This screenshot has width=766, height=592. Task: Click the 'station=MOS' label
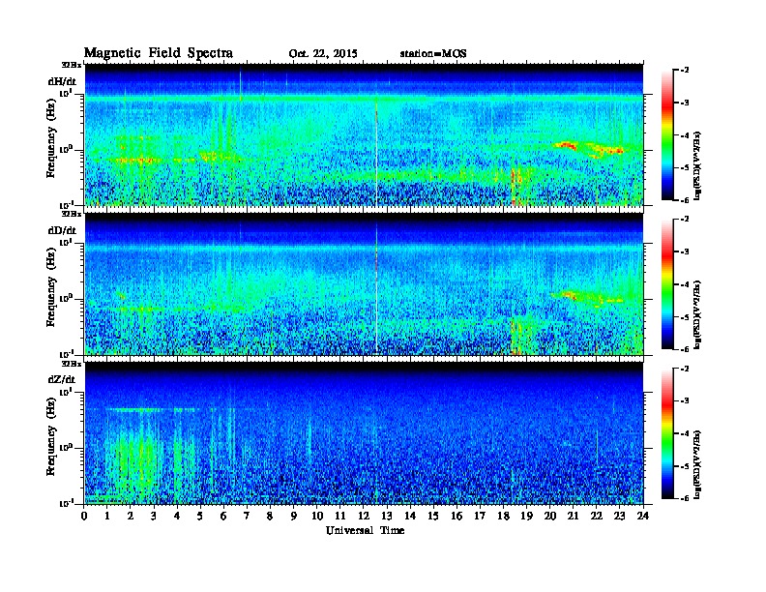(x=433, y=54)
